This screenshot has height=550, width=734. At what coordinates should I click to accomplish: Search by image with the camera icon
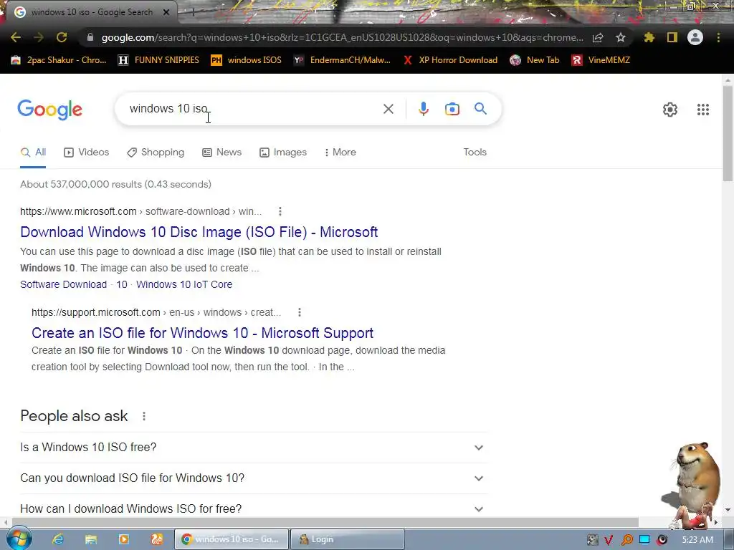click(452, 109)
